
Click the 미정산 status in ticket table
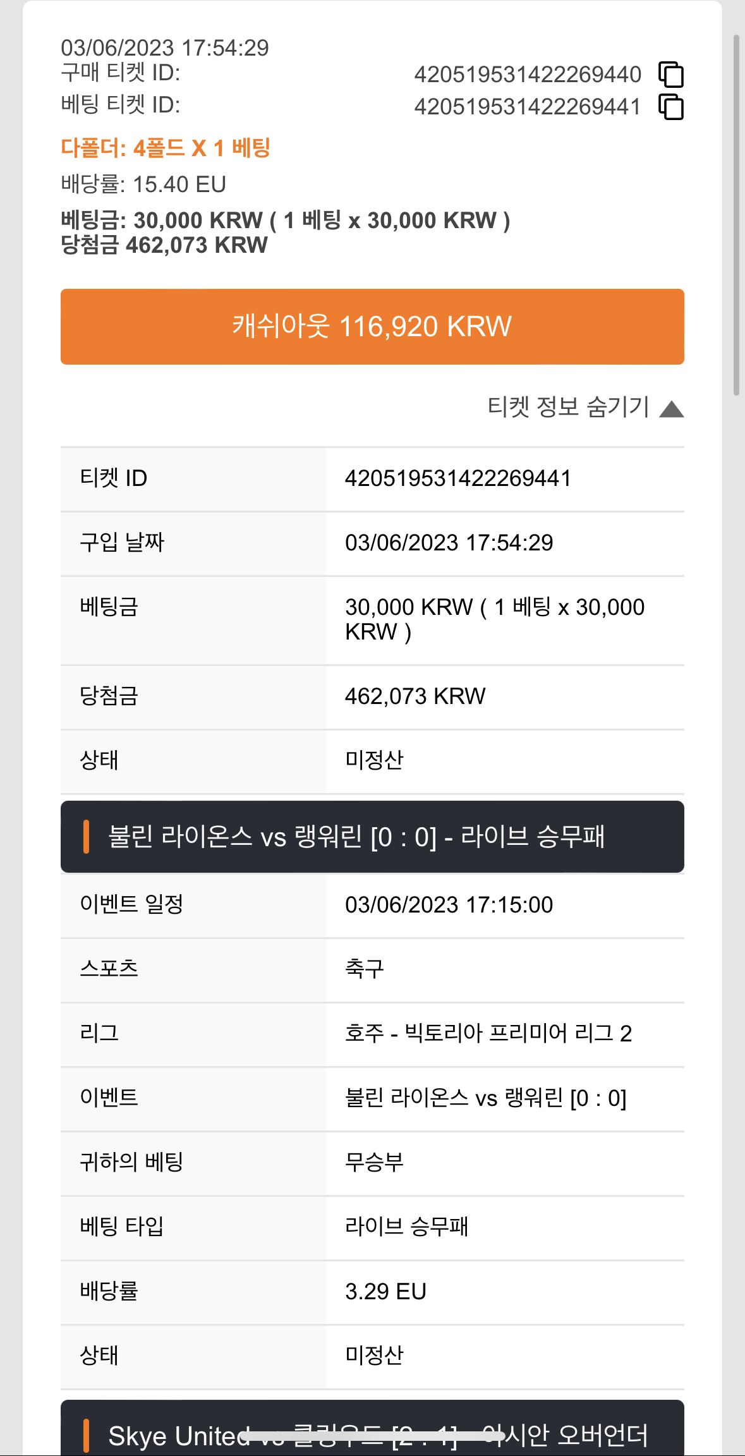(x=374, y=760)
